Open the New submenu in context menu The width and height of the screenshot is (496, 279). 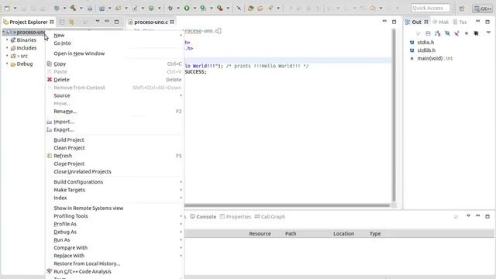(x=115, y=35)
